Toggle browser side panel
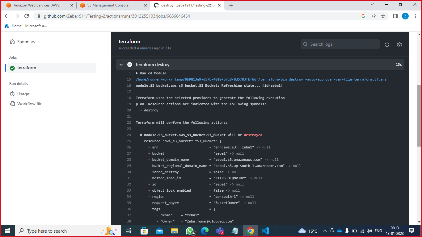 (x=395, y=16)
